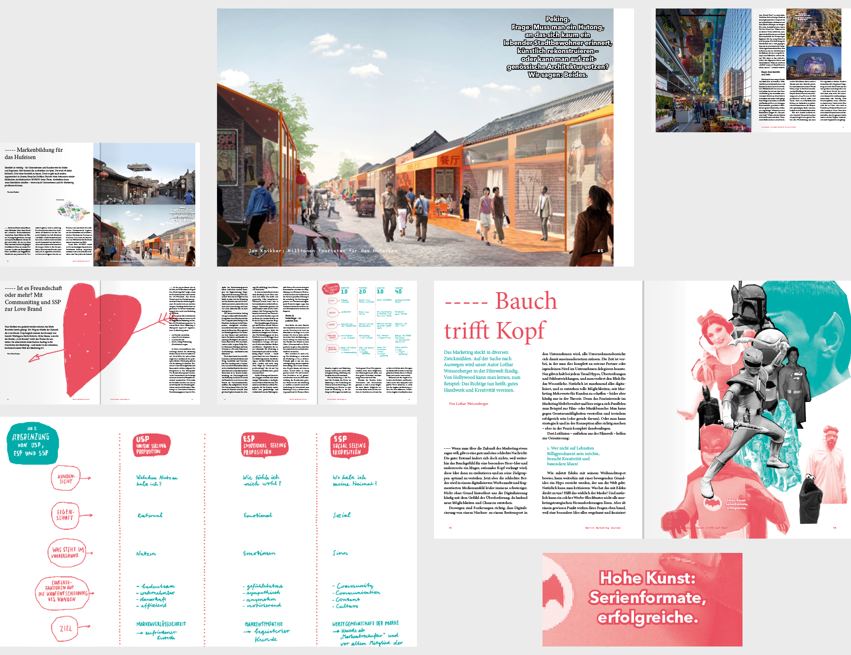Click 'Community' in the SSP list
The image size is (851, 655).
click(x=354, y=586)
